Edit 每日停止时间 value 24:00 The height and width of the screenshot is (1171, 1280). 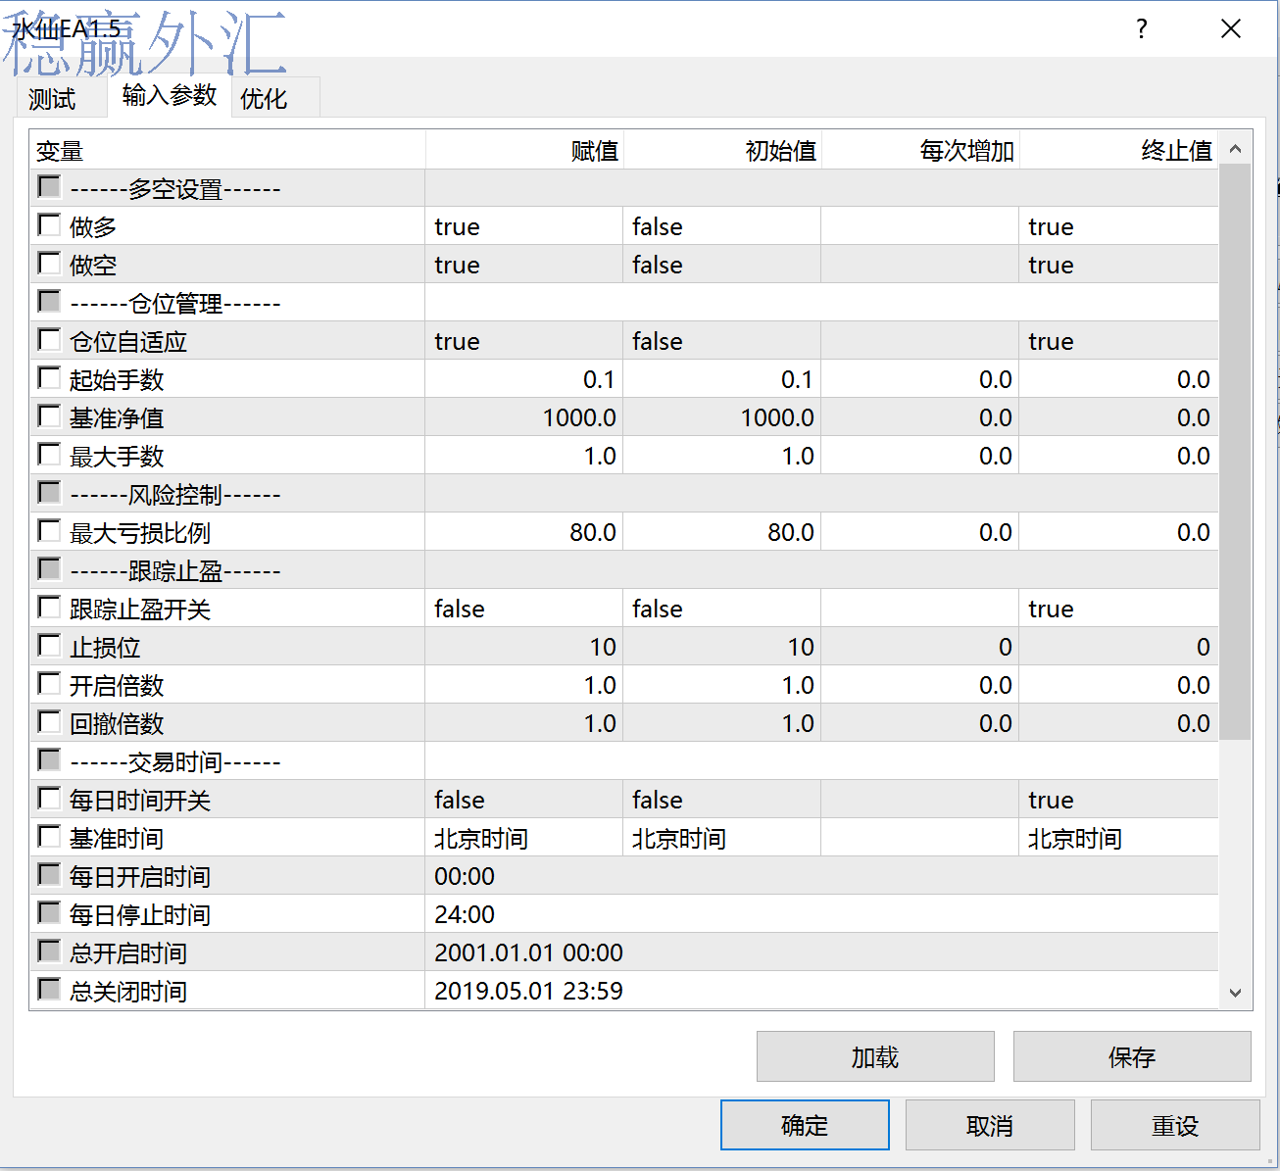coord(822,914)
